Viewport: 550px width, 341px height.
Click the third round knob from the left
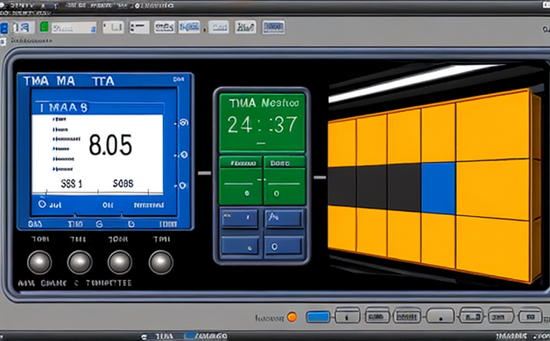[x=120, y=263]
